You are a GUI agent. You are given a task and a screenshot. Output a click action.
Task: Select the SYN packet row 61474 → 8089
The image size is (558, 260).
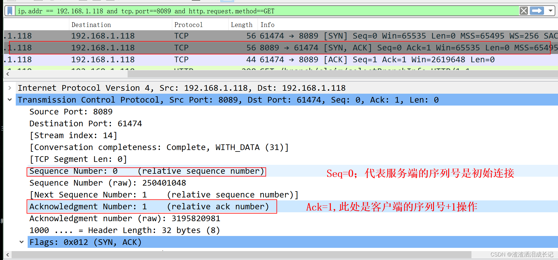281,36
